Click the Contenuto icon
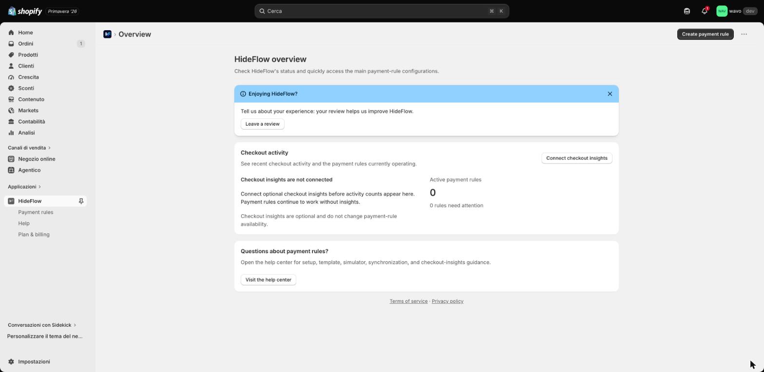The image size is (764, 372). coord(11,99)
